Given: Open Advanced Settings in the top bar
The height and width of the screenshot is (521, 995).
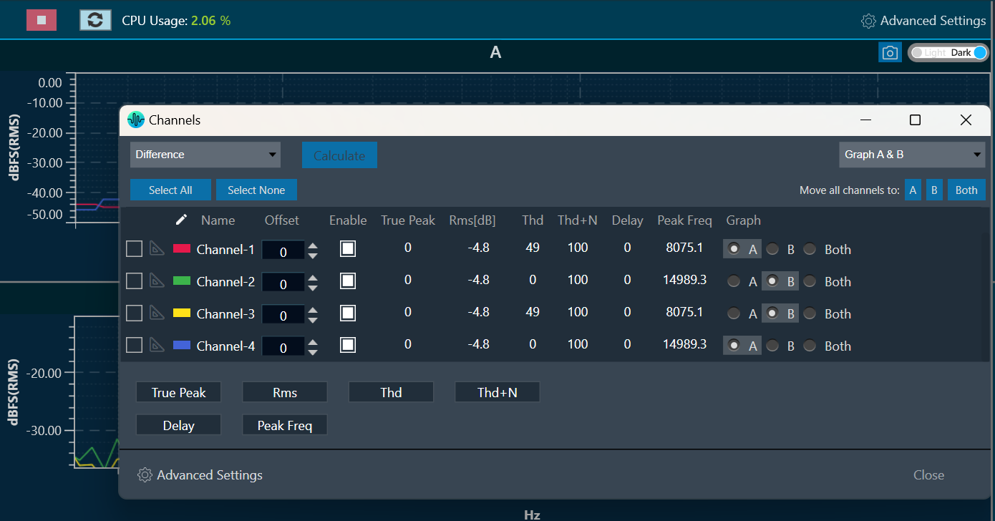Looking at the screenshot, I should tap(923, 21).
